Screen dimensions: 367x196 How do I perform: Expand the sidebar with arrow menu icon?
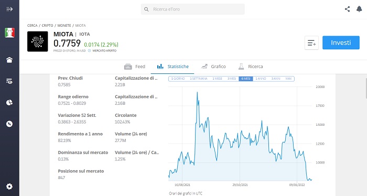pos(9,9)
